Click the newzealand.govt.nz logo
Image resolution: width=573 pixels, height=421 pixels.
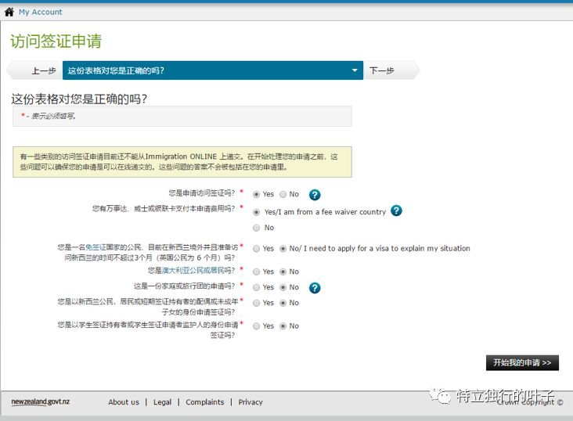pos(41,402)
